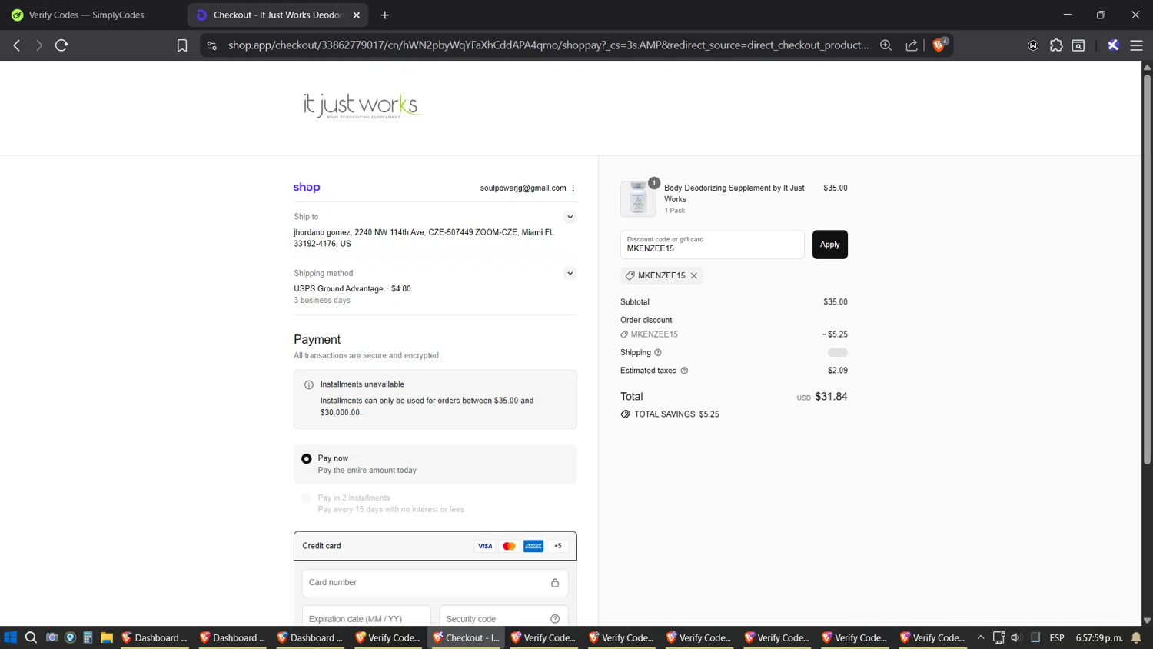Open the Calculator in the taskbar

(88, 637)
